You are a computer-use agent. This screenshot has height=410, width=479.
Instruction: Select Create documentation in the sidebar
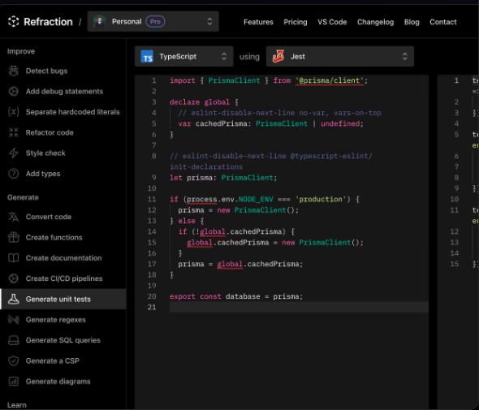pyautogui.click(x=63, y=258)
